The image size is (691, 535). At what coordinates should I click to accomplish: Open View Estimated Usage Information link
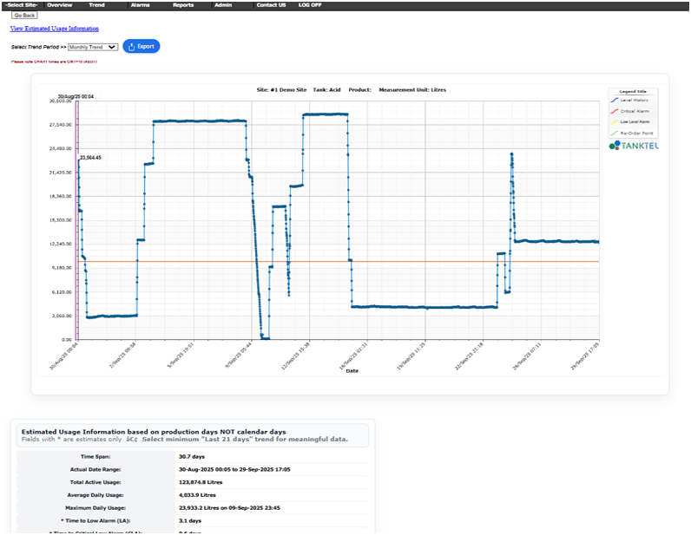[x=54, y=29]
